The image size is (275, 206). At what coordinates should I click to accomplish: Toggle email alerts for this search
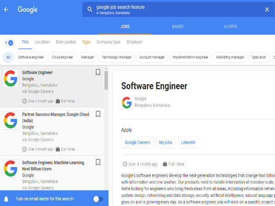pyautogui.click(x=98, y=199)
